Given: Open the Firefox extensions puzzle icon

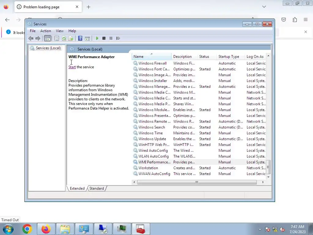Looking at the screenshot, I should 295,20.
